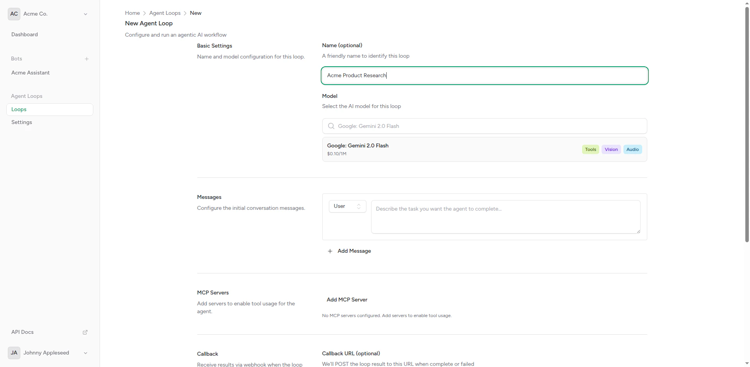This screenshot has width=750, height=367.
Task: Click the Audio capability badge
Action: [632, 149]
